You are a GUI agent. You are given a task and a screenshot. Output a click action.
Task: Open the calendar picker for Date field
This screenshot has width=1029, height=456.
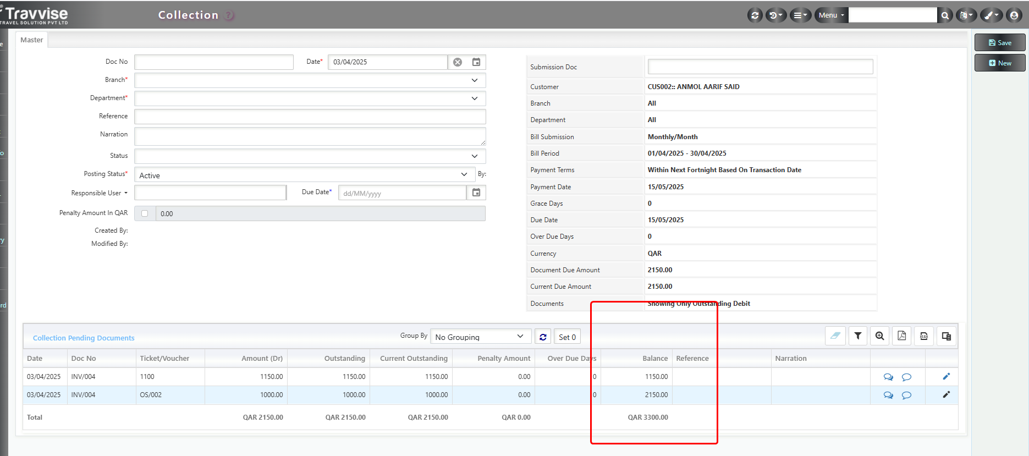[x=476, y=62]
